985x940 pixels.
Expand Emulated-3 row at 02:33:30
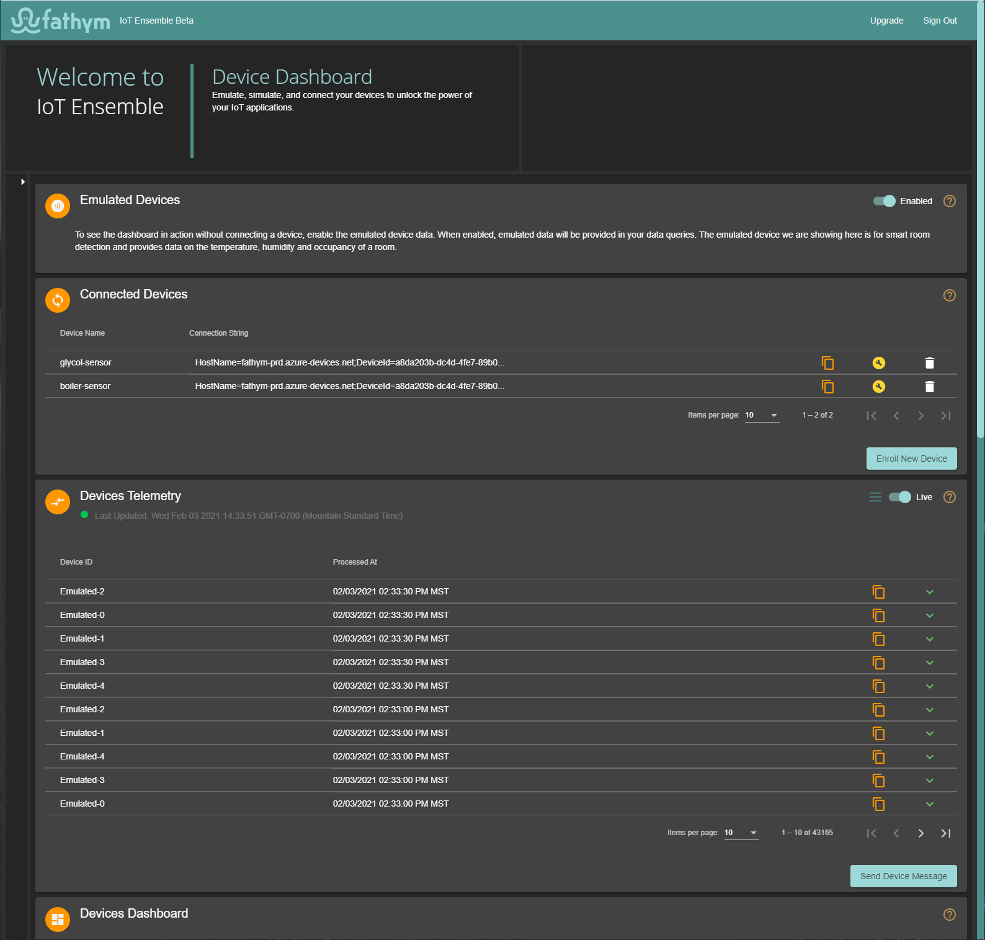pyautogui.click(x=929, y=663)
